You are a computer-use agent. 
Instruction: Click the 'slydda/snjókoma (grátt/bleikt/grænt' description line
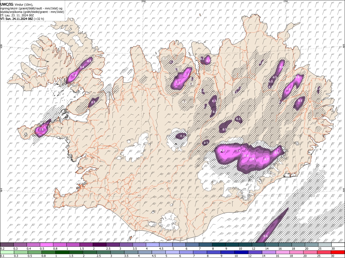click(x=32, y=12)
